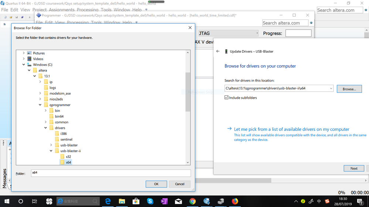Click the Open file icon in the Quartus toolbar
369x207 pixels.
pos(11,17)
